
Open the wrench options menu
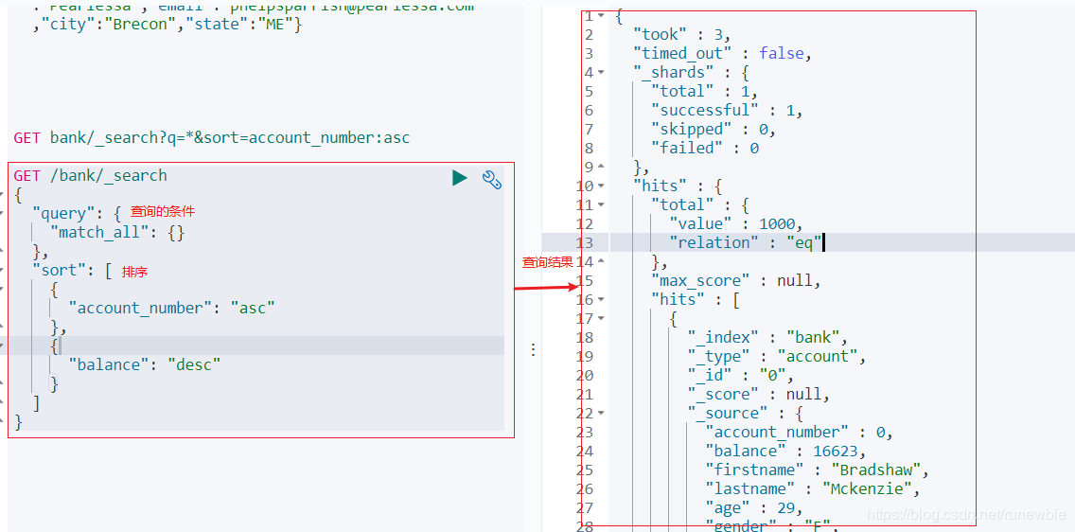coord(492,179)
